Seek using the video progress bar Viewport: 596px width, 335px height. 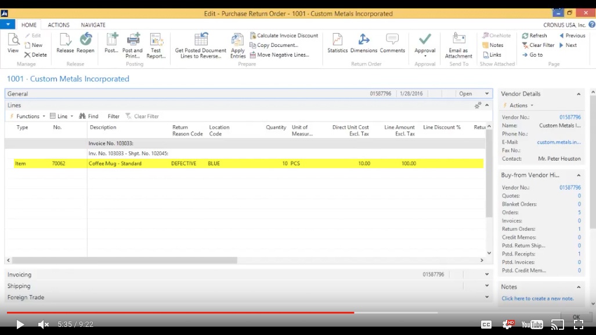coord(298,312)
